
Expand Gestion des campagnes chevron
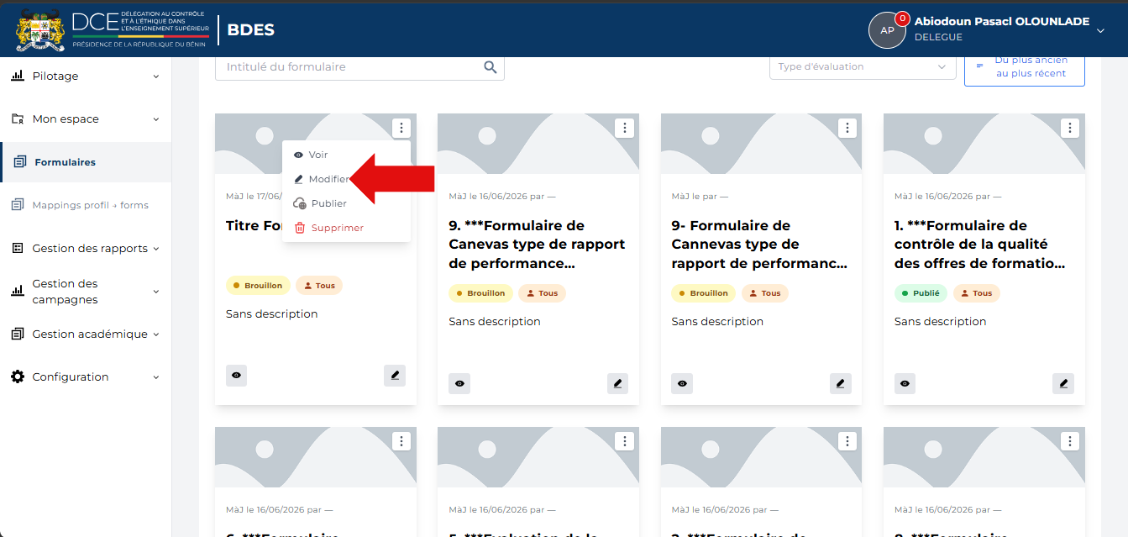tap(155, 292)
